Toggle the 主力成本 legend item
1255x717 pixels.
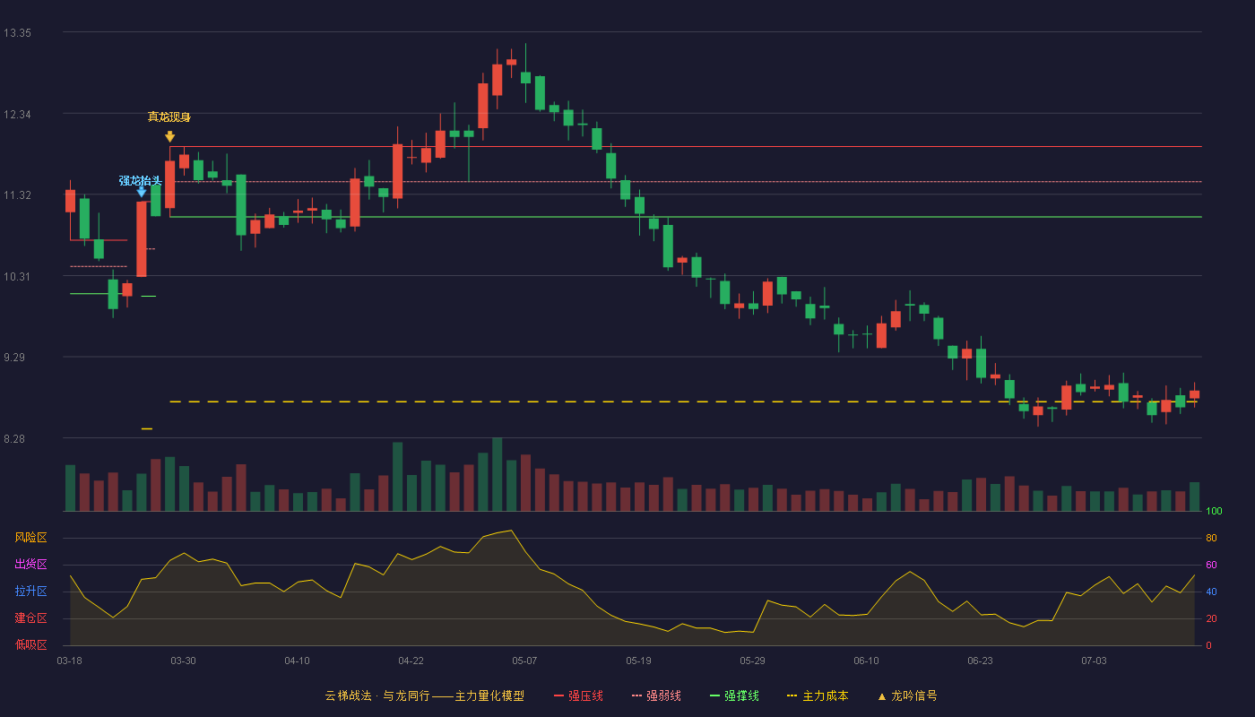[818, 695]
